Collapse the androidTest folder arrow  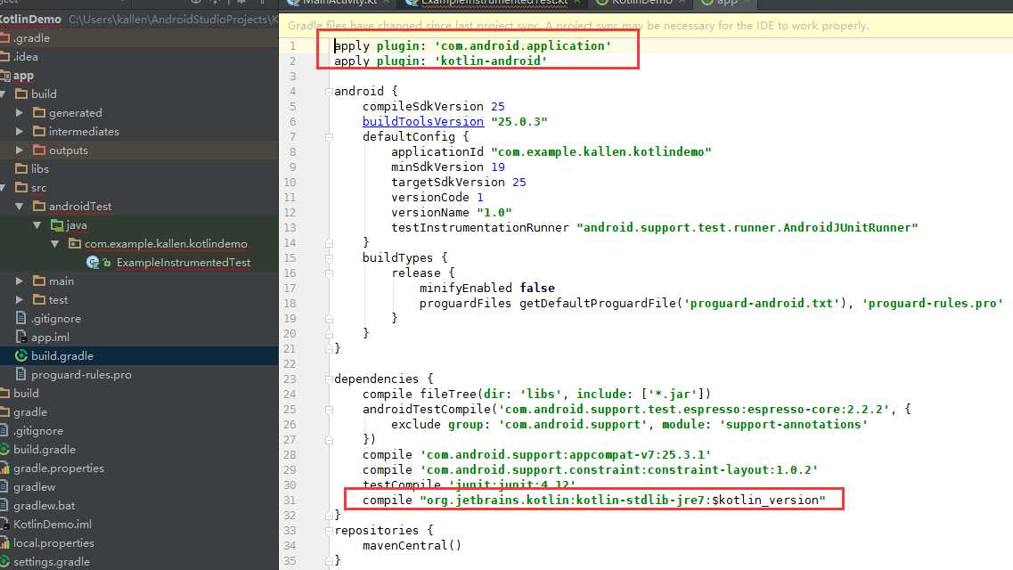(x=20, y=207)
